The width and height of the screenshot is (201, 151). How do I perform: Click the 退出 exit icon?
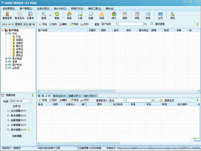click(173, 15)
